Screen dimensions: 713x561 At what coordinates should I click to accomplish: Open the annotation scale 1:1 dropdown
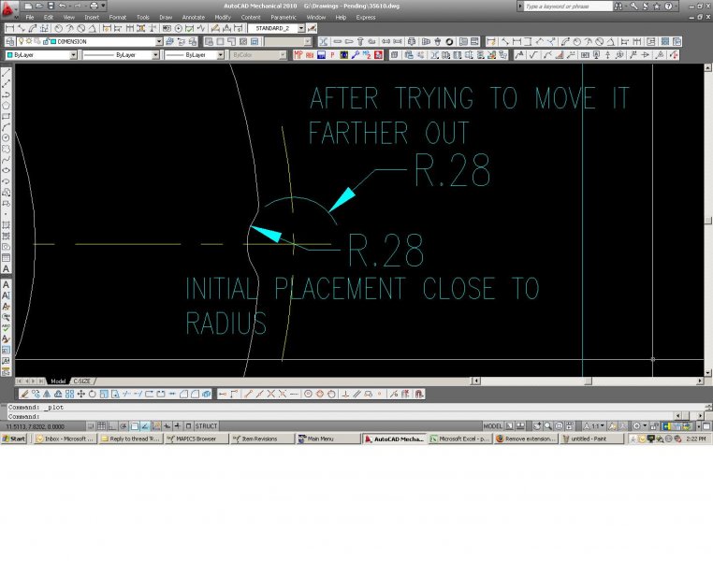coord(595,426)
